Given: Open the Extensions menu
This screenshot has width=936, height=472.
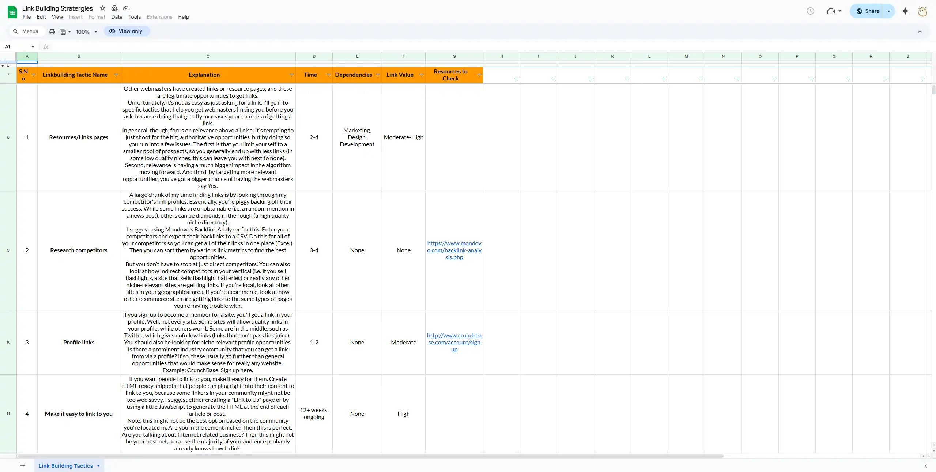Looking at the screenshot, I should click(159, 16).
